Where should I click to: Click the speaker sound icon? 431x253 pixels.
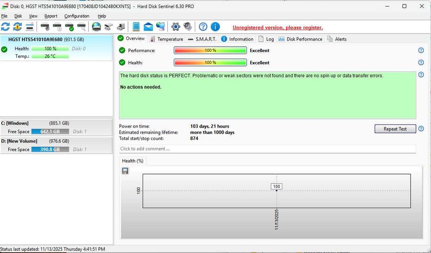pyautogui.click(x=188, y=27)
